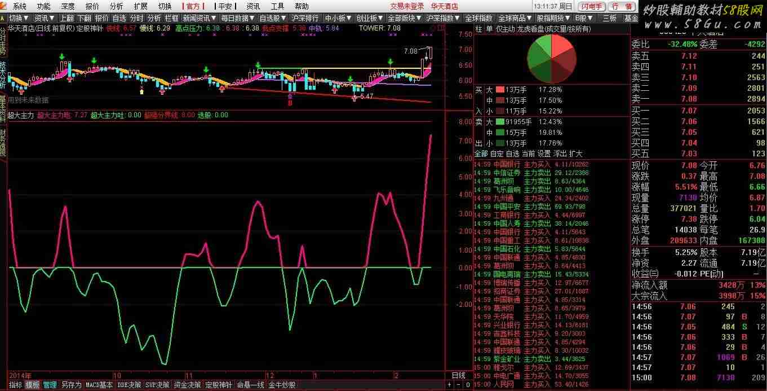Expand the 每日数据 dropdown
The width and height of the screenshot is (767, 391).
click(x=238, y=18)
